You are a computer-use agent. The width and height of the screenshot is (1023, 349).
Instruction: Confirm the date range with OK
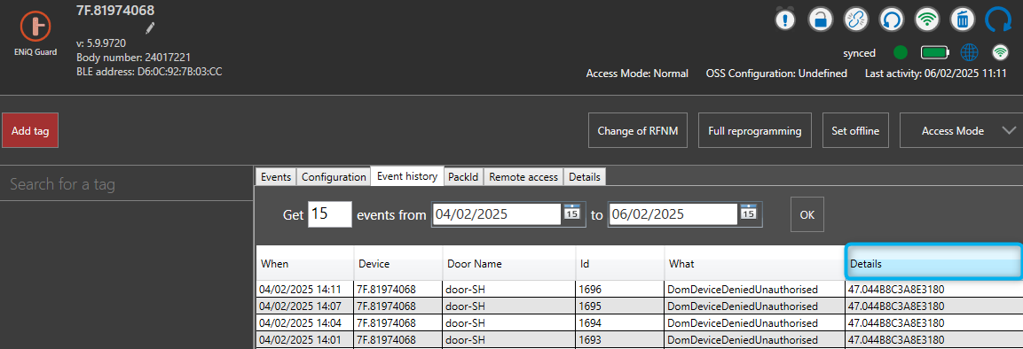807,214
